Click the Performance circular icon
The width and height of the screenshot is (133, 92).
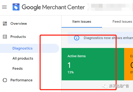coord(5,80)
